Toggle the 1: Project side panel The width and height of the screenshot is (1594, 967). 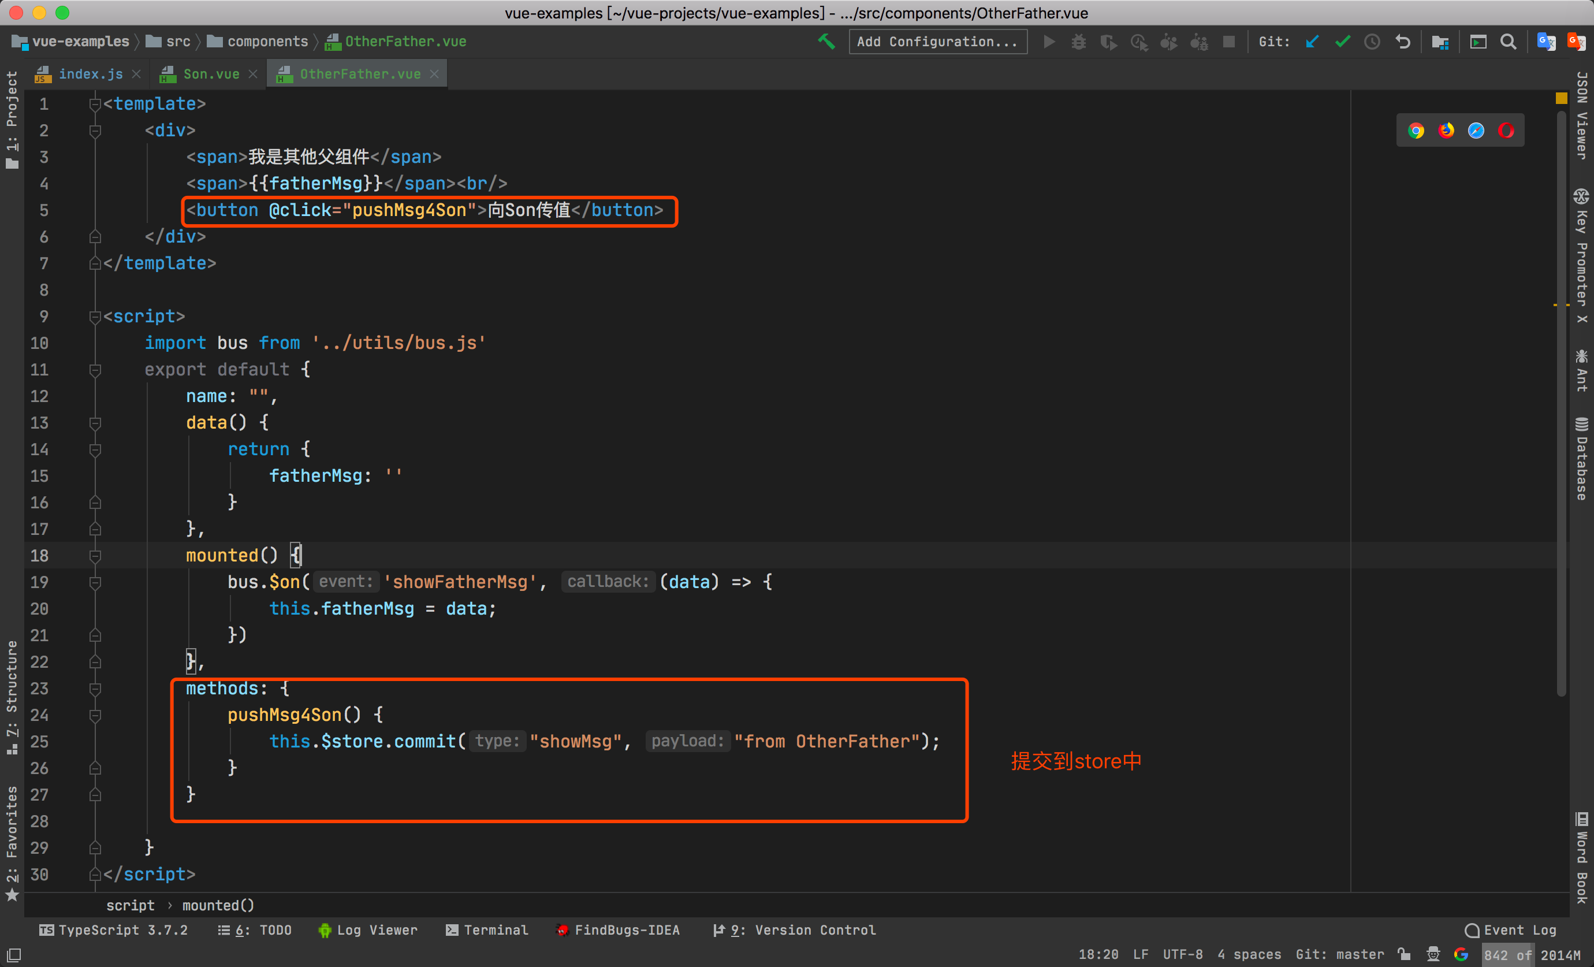[12, 120]
